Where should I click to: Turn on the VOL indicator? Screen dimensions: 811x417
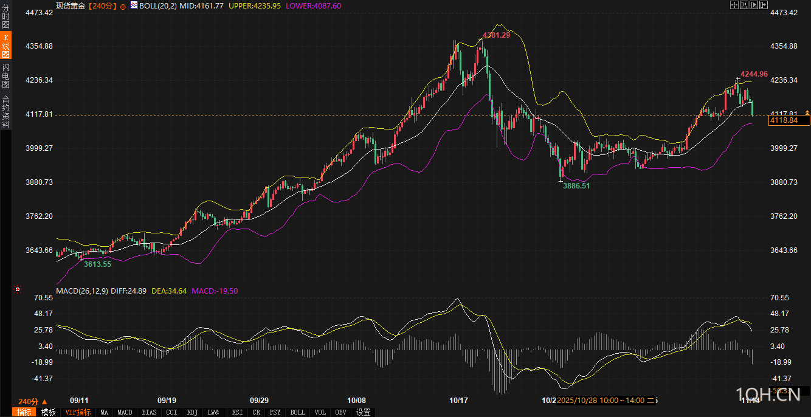tap(320, 412)
